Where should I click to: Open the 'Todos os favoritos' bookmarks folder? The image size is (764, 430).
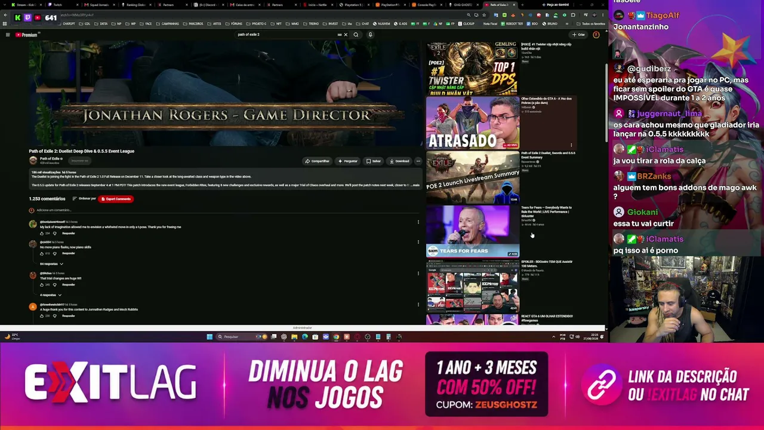(591, 24)
